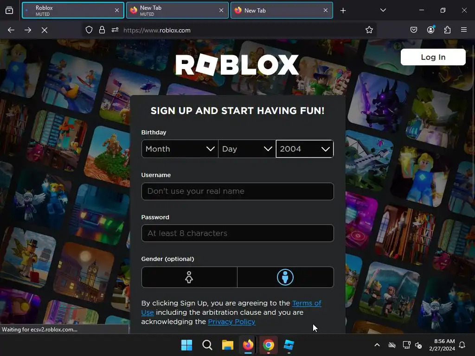
Task: Click the Firefox taskbar icon
Action: (x=248, y=345)
